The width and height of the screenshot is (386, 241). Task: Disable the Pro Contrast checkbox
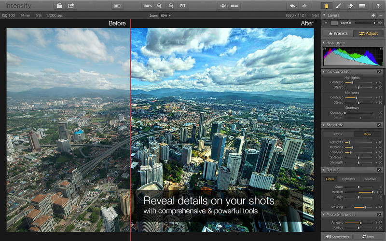tap(379, 72)
